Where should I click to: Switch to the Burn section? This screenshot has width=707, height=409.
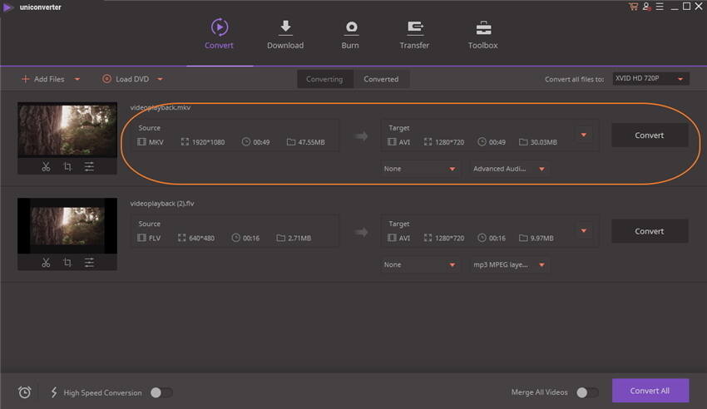tap(350, 34)
